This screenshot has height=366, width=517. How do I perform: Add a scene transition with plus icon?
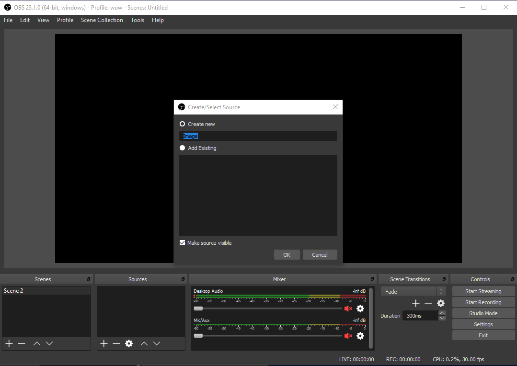point(416,303)
